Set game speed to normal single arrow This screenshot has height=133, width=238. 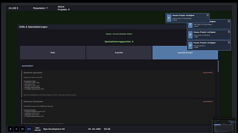[16, 129]
